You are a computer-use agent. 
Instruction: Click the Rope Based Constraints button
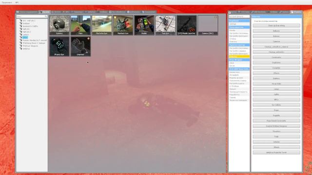[276, 121]
